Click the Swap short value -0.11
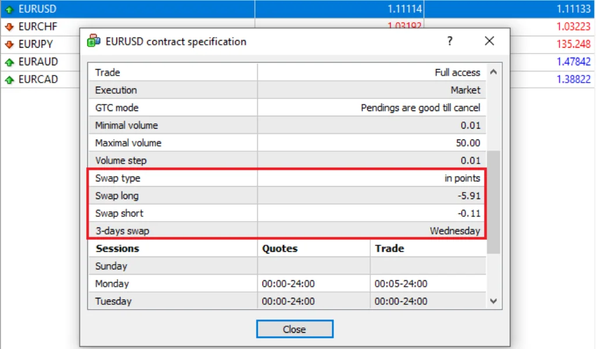Screen dimensions: 596x349 (x=469, y=213)
